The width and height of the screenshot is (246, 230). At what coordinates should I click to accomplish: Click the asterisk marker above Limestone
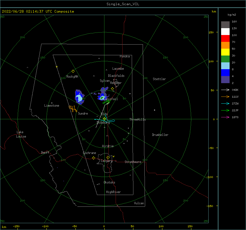pos(52,103)
